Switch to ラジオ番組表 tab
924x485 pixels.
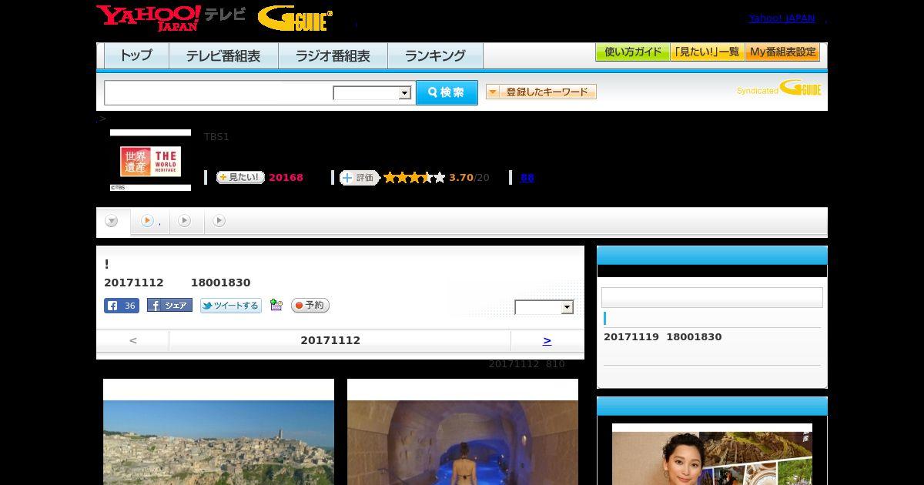point(333,56)
